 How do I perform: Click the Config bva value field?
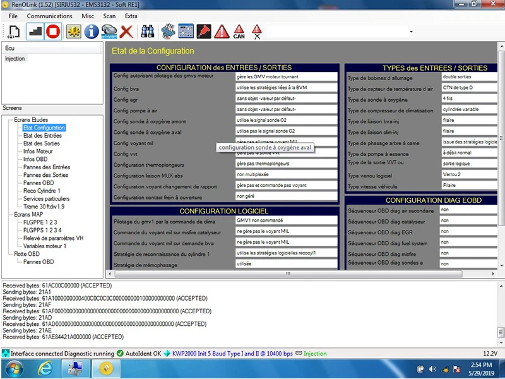287,88
